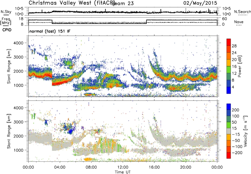Click the '60' Nave axis tick
The width and height of the screenshot is (251, 174).
(x=224, y=19)
